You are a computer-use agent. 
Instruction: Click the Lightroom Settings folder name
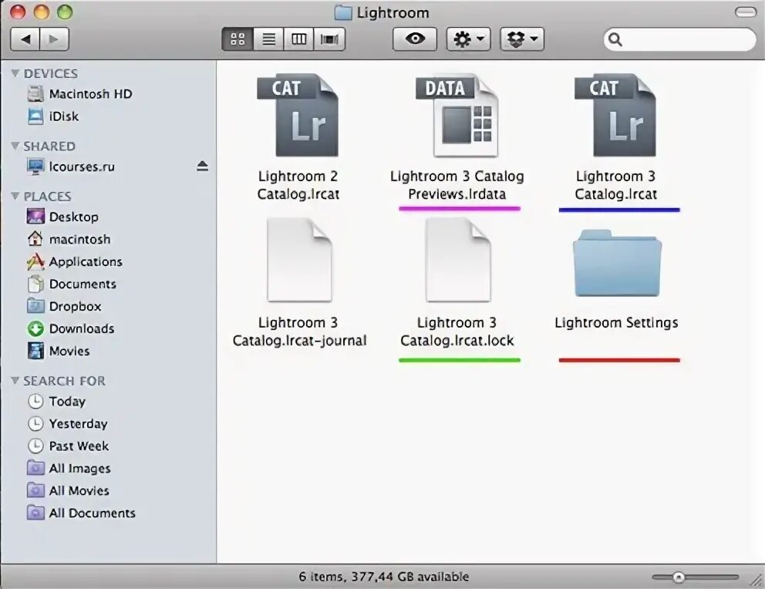click(x=617, y=323)
